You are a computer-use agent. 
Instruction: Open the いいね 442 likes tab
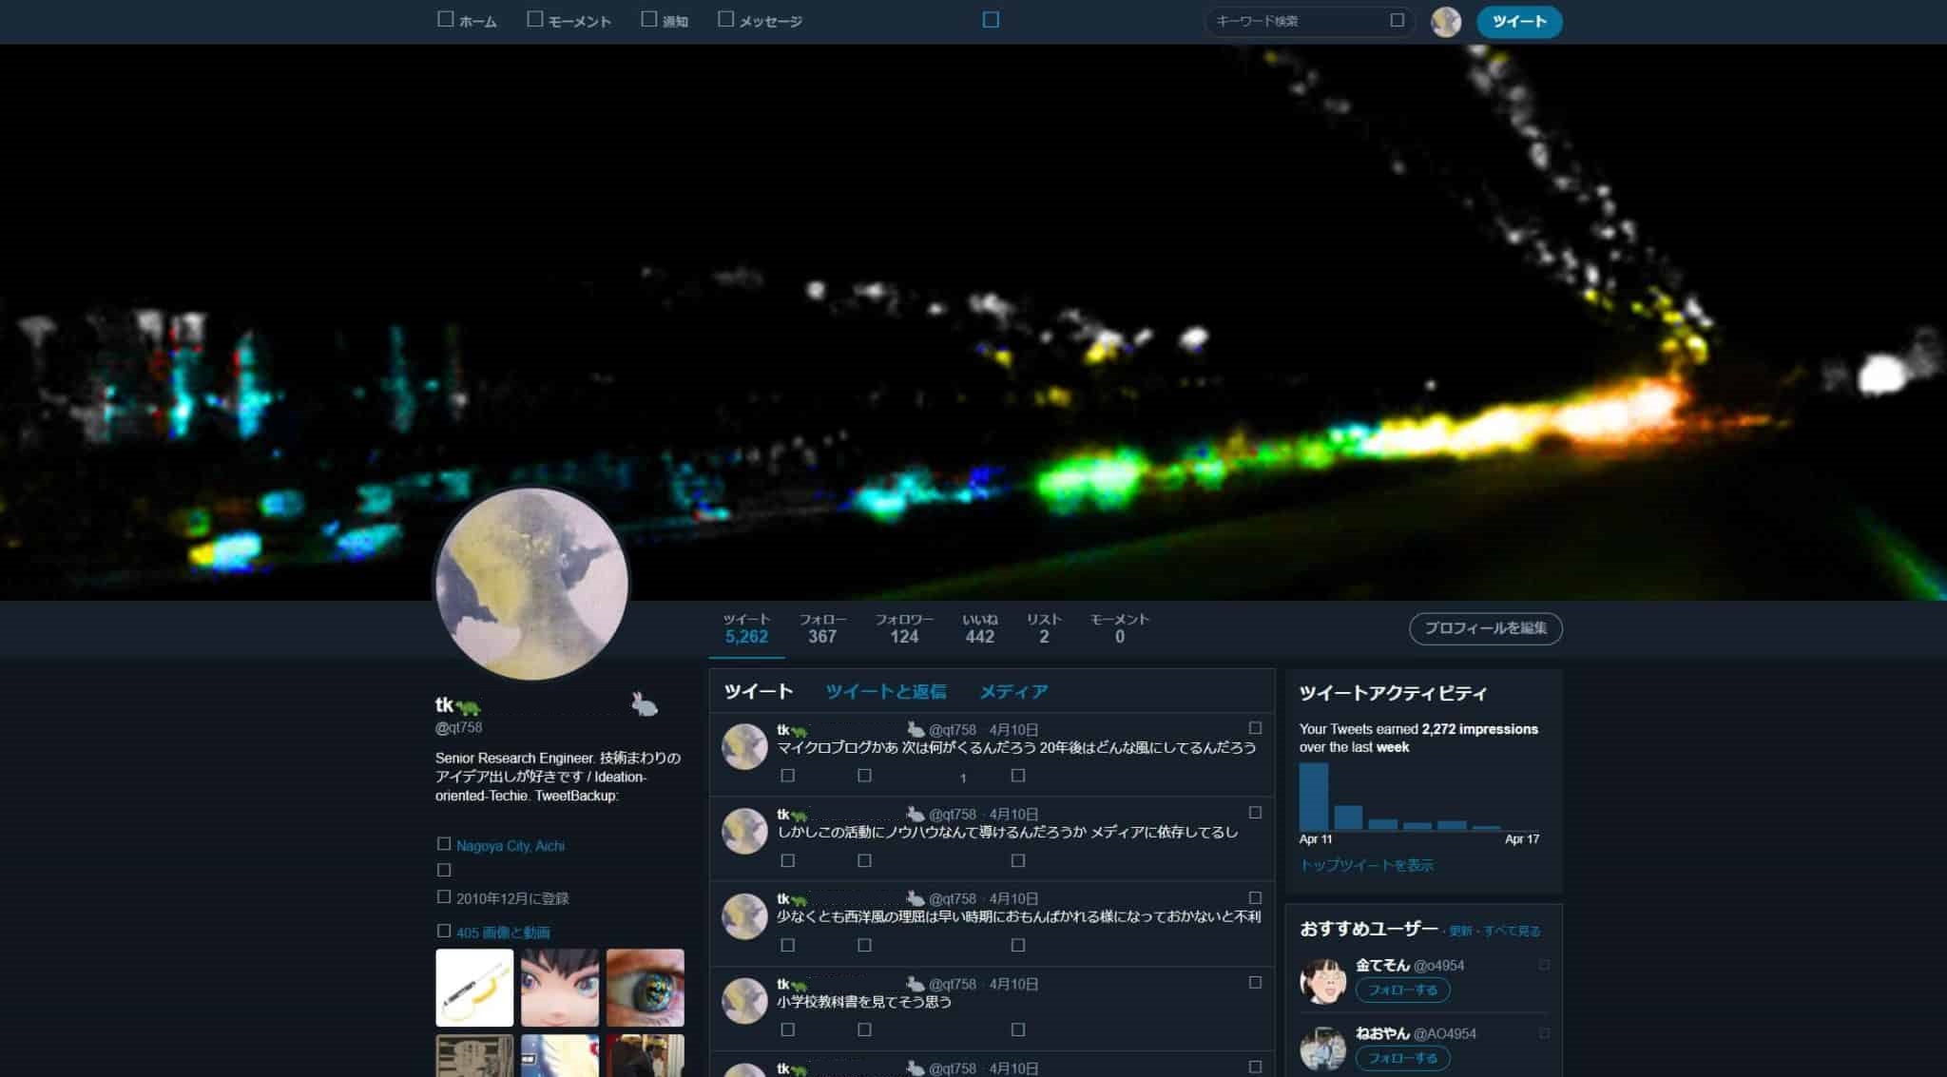[x=980, y=628]
